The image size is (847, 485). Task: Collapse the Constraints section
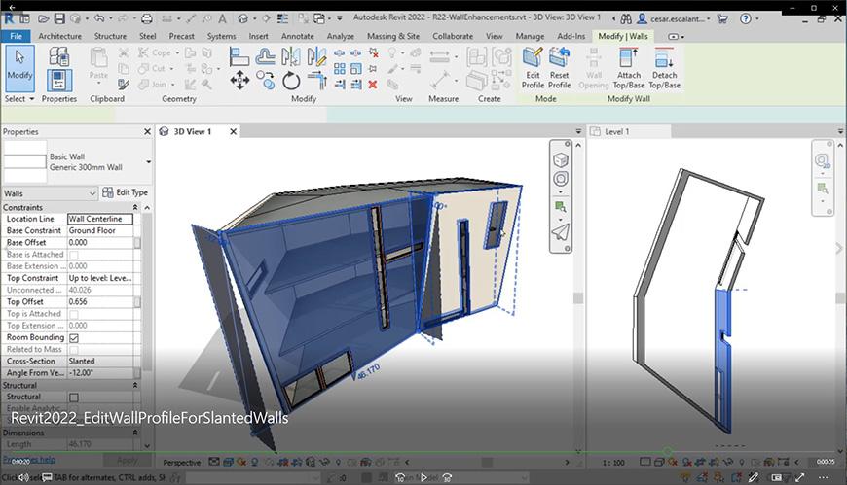135,207
